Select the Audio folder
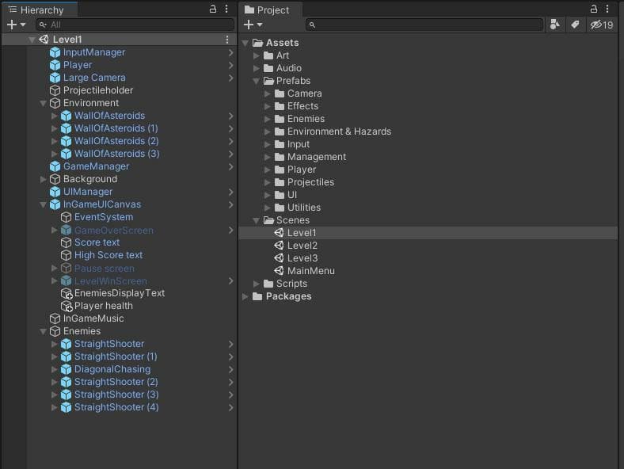The height and width of the screenshot is (469, 624). point(289,68)
